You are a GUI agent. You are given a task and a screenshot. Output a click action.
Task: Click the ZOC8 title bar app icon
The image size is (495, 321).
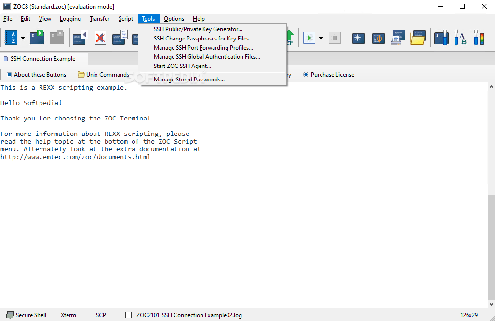pyautogui.click(x=7, y=6)
